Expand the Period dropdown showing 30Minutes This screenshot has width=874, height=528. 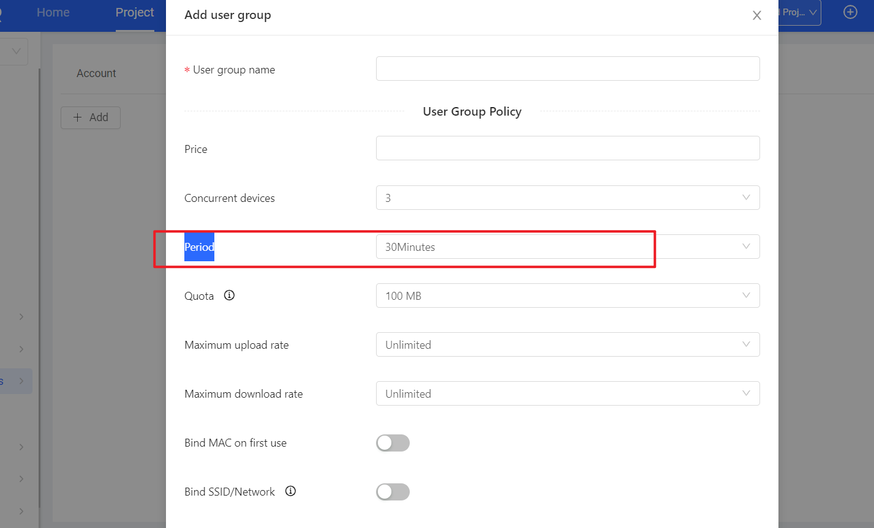(567, 247)
